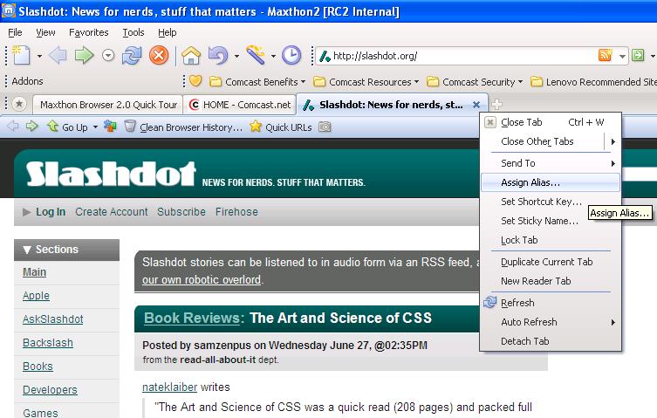Collapse the Sections panel triangle
Image resolution: width=657 pixels, height=418 pixels.
click(27, 250)
